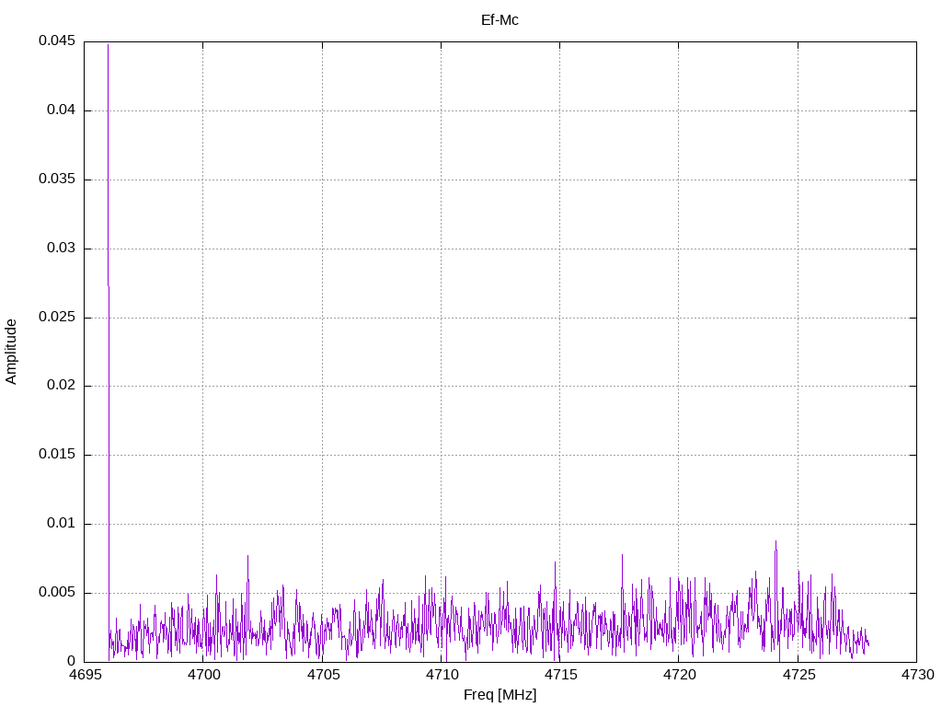Screen dimensions: 942x707
Task: Click the 0.045 y-axis tick label
Action: point(56,41)
